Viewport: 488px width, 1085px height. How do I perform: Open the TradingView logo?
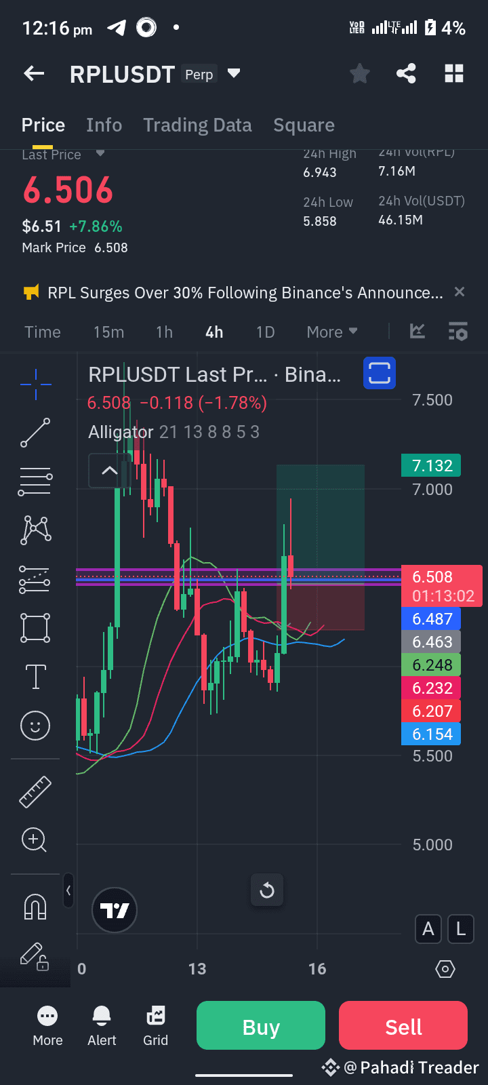tap(115, 910)
